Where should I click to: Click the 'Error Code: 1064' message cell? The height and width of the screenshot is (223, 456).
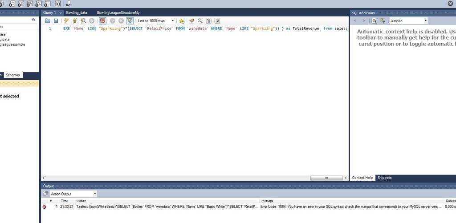(351, 207)
